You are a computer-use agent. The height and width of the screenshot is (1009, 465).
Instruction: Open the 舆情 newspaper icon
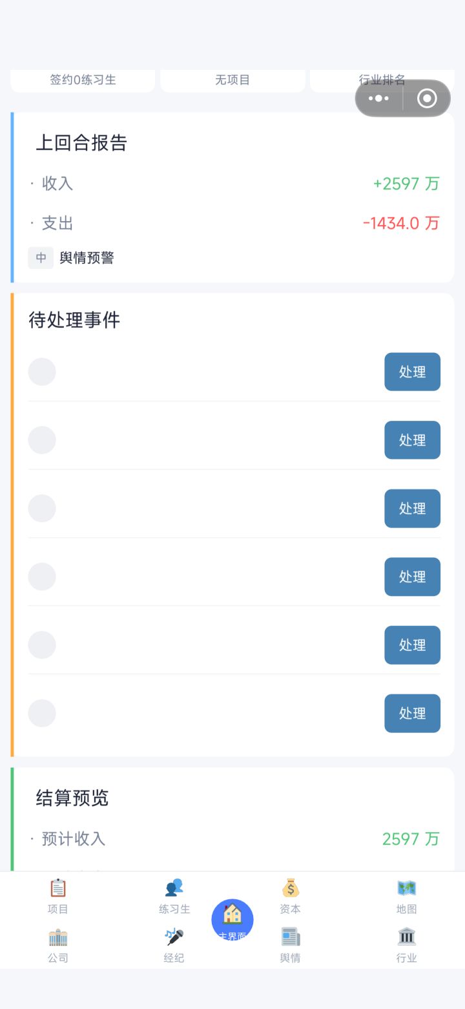pos(291,937)
